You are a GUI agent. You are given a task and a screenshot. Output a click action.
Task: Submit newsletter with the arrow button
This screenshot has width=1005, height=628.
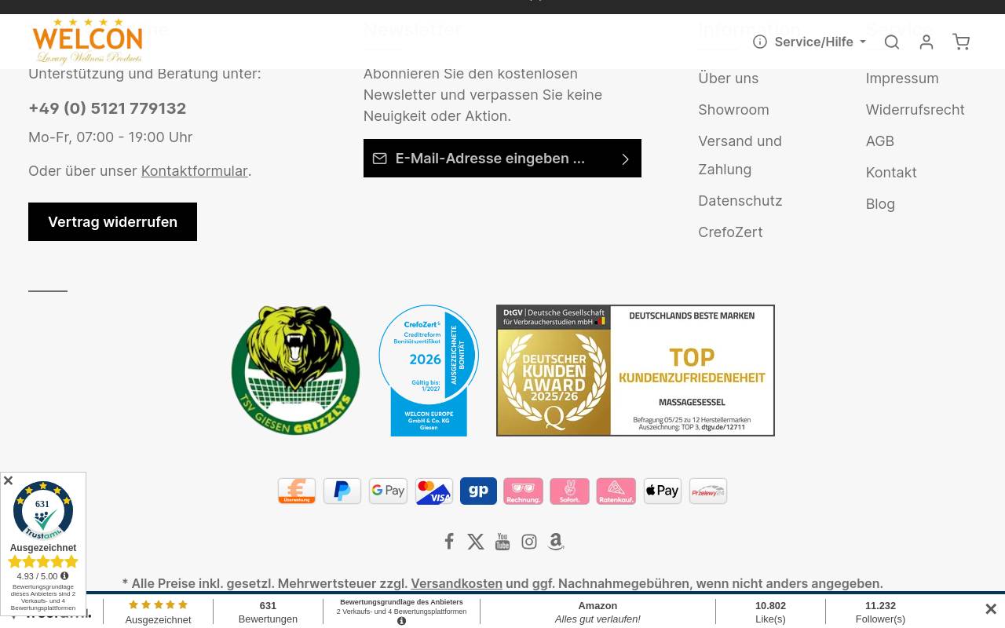tap(625, 159)
